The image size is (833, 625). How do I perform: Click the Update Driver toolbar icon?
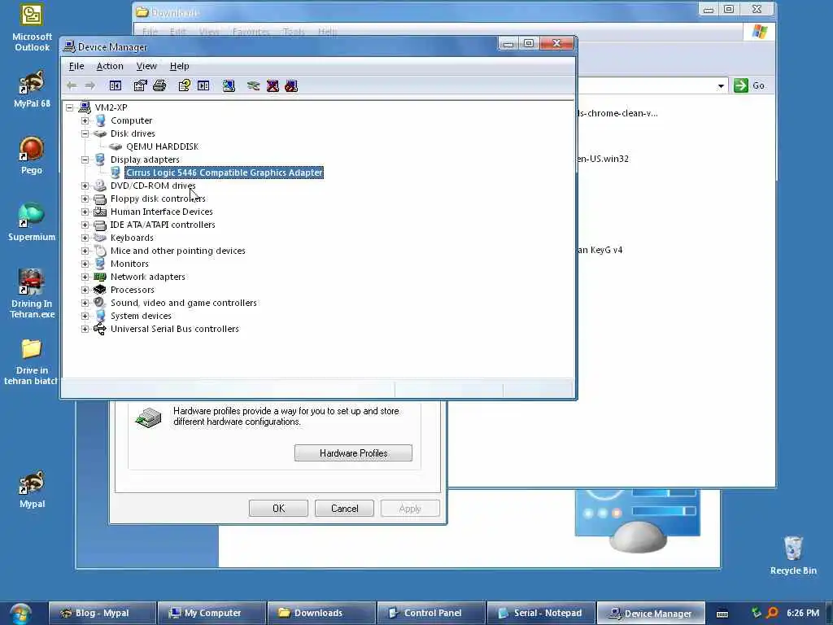pos(254,85)
